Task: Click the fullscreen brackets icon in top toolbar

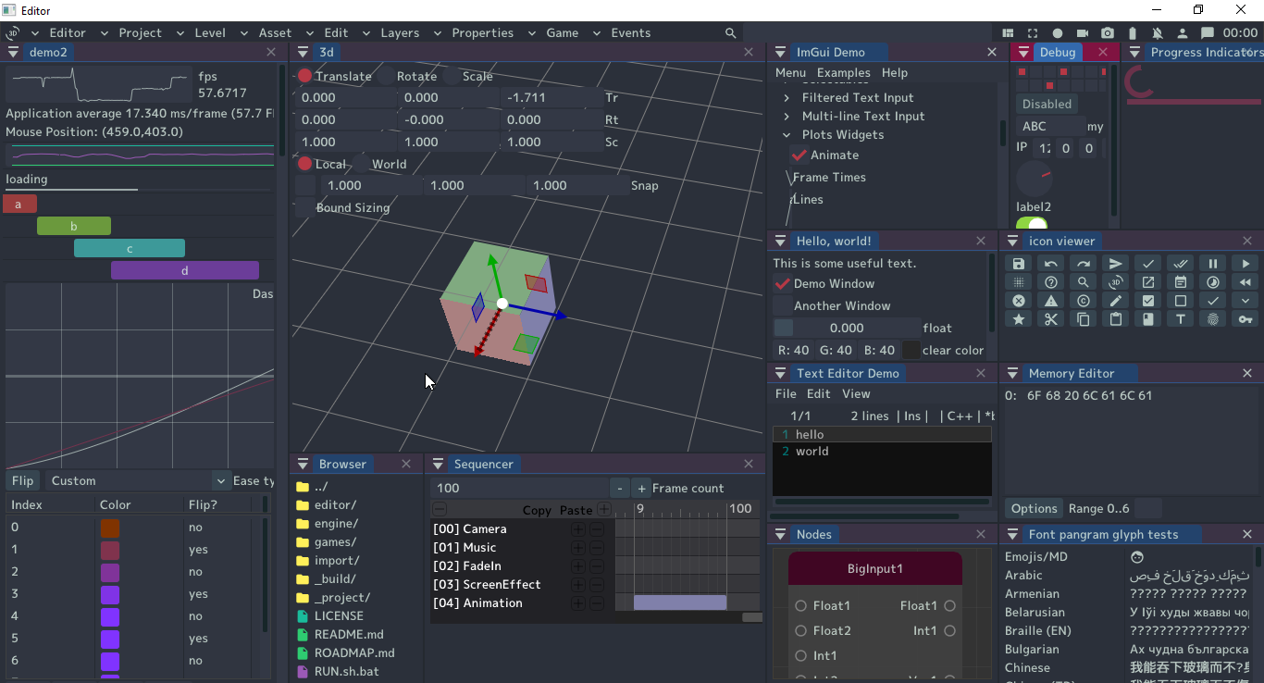Action: (1033, 32)
